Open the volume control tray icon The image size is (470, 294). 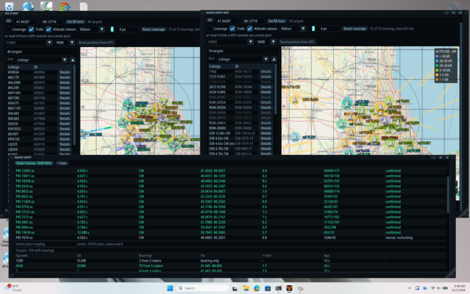438,289
